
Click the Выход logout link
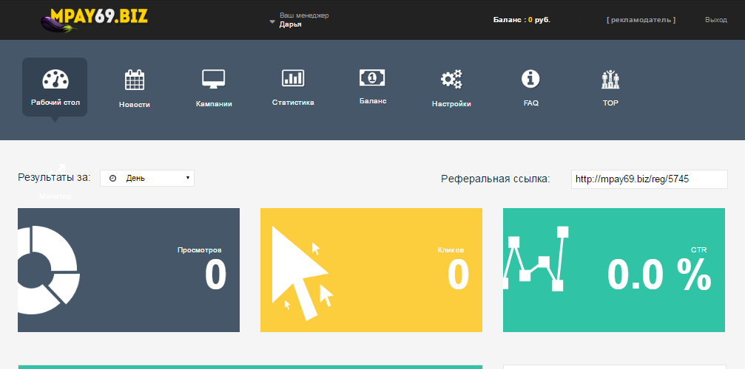point(716,20)
